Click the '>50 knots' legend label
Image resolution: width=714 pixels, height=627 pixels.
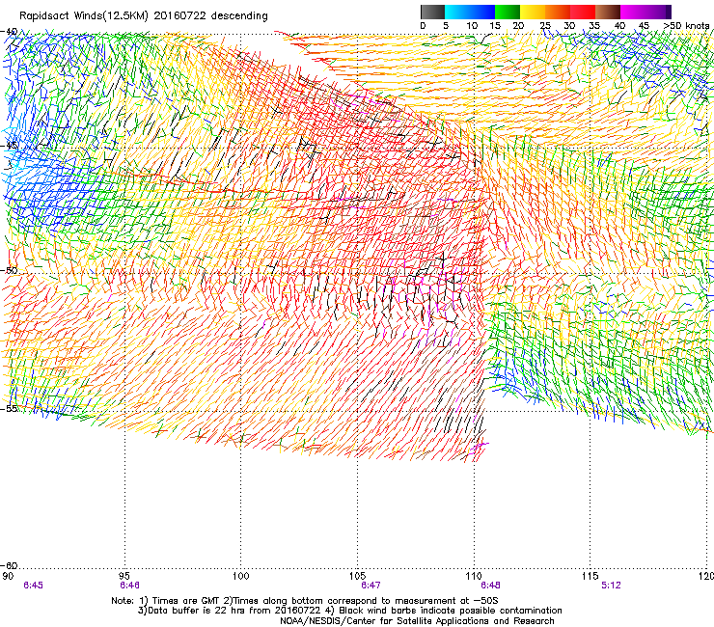pos(686,25)
